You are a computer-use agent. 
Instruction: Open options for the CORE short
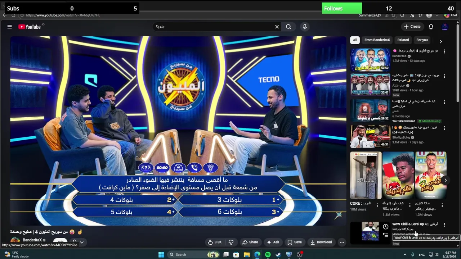click(377, 205)
